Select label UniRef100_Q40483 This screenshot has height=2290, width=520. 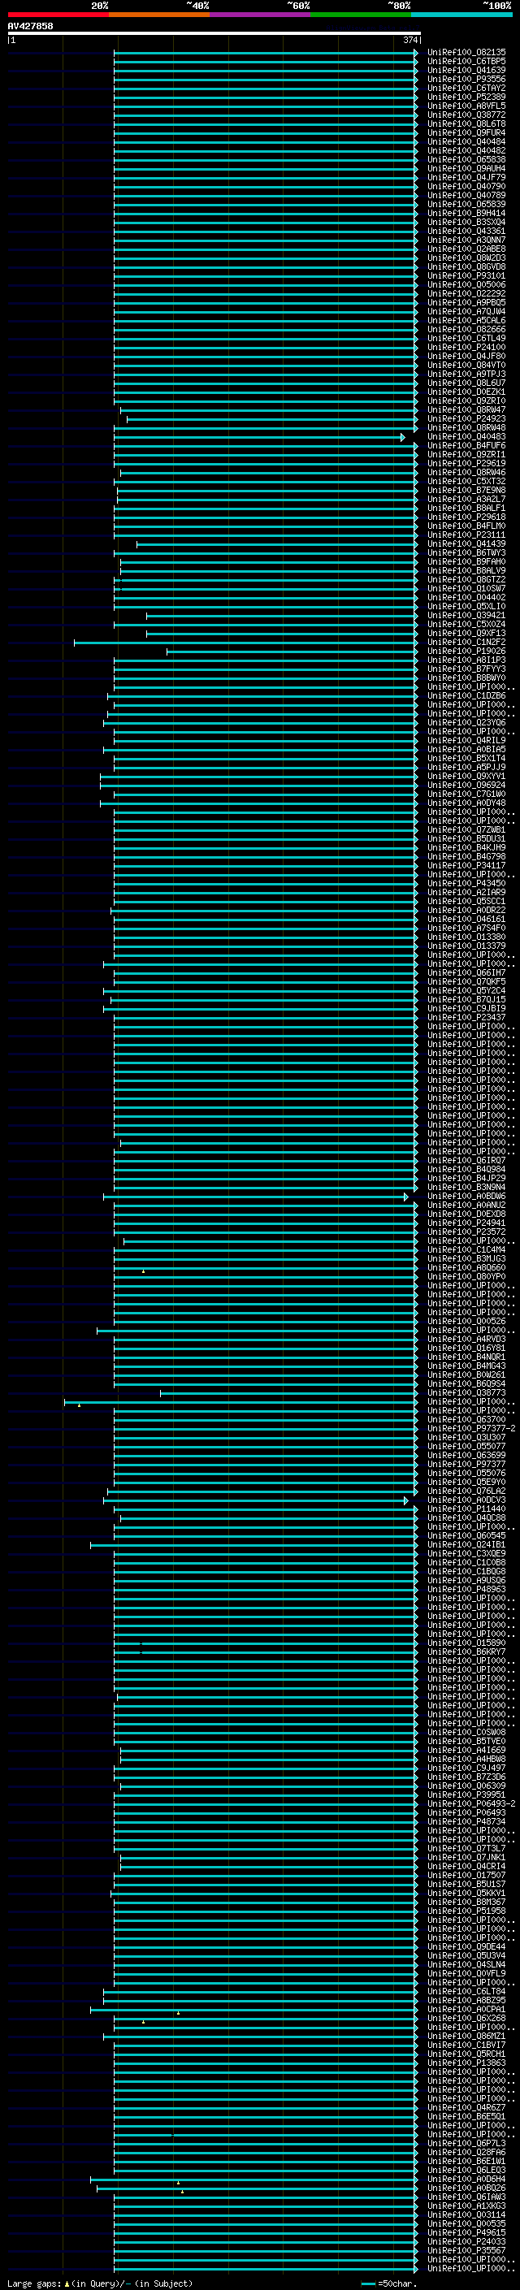coord(466,436)
